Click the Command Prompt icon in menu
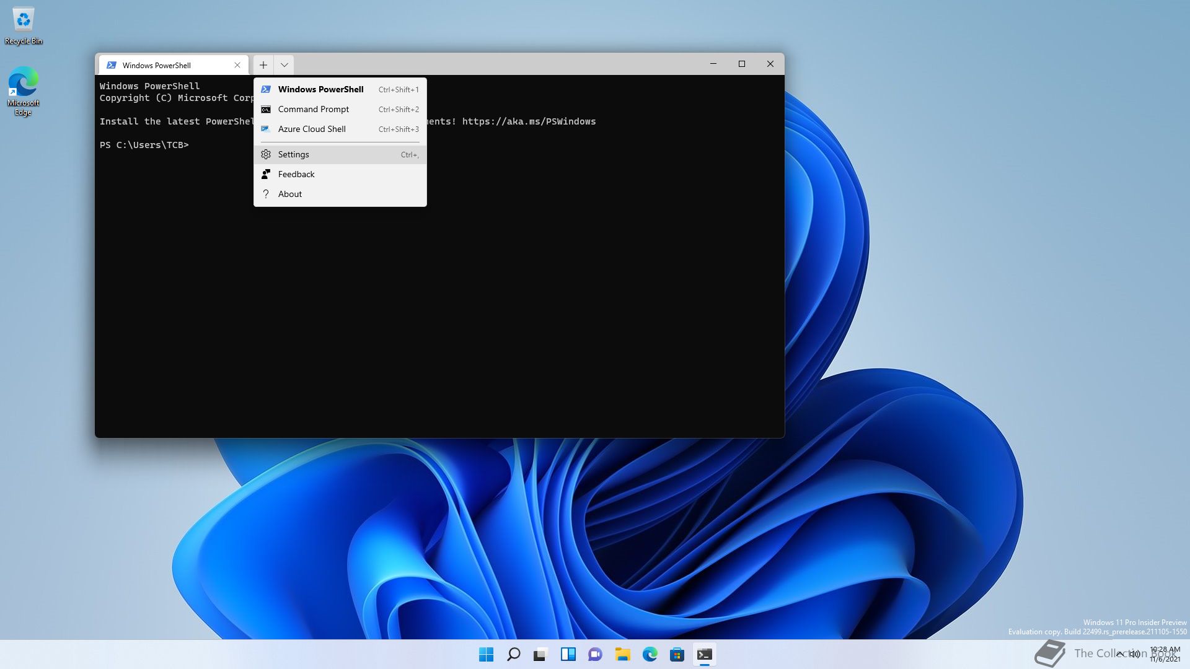This screenshot has height=669, width=1190. pos(266,110)
